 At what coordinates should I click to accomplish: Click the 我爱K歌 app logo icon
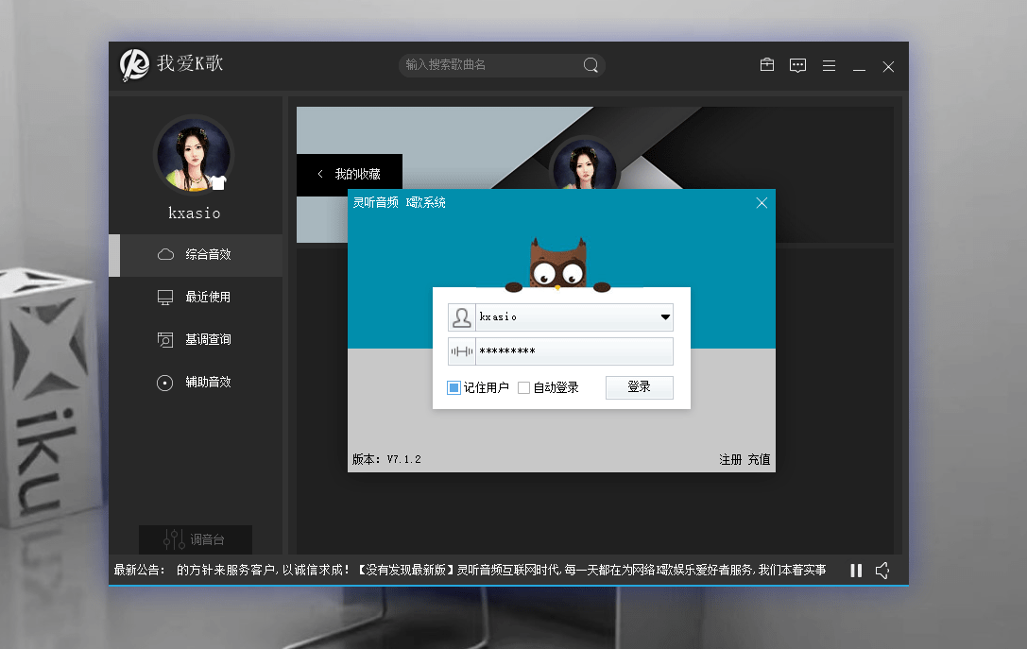pyautogui.click(x=134, y=65)
